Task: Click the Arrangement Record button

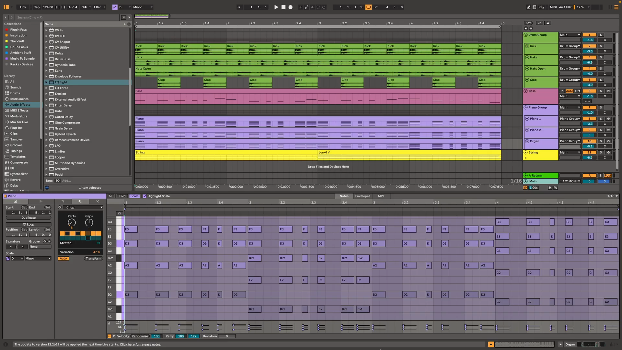Action: 291,7
